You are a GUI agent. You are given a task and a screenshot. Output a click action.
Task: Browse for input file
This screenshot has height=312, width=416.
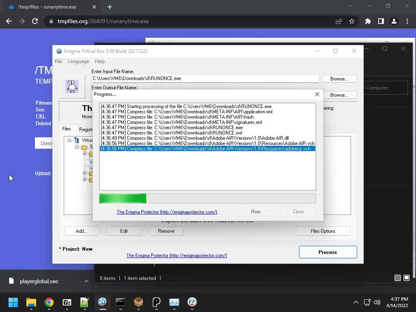click(339, 79)
